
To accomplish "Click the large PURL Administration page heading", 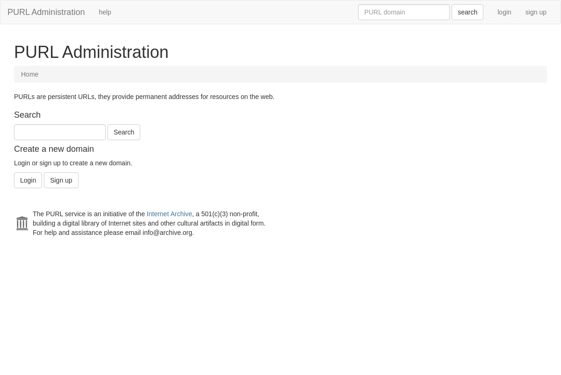I will (91, 52).
